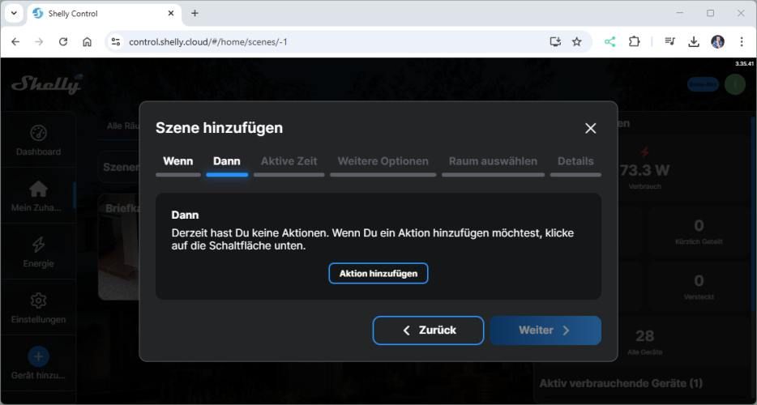This screenshot has height=405, width=757.
Task: Reload the page in Chrome
Action: (x=63, y=41)
